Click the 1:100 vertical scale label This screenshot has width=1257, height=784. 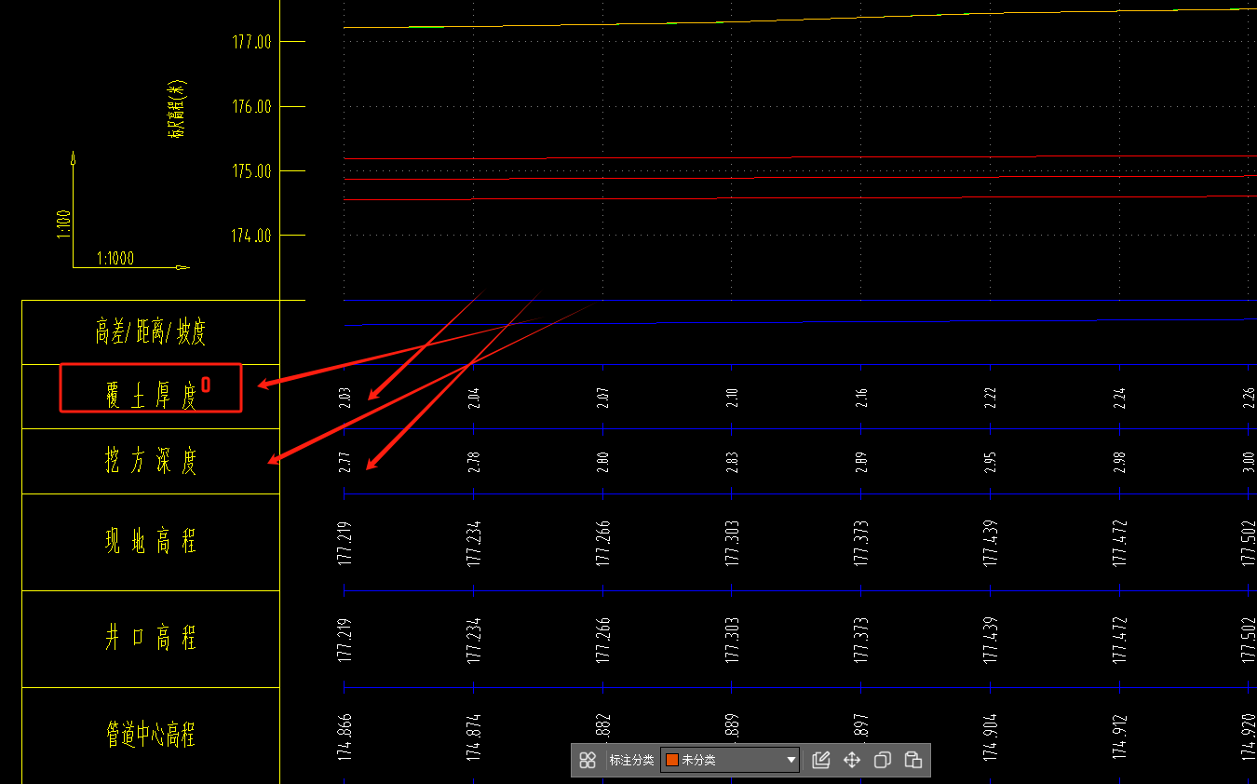(x=64, y=223)
